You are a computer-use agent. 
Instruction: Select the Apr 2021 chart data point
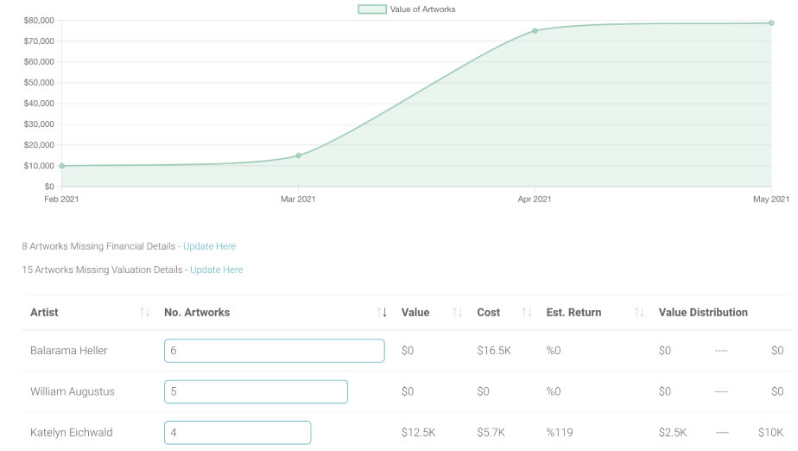[x=535, y=31]
